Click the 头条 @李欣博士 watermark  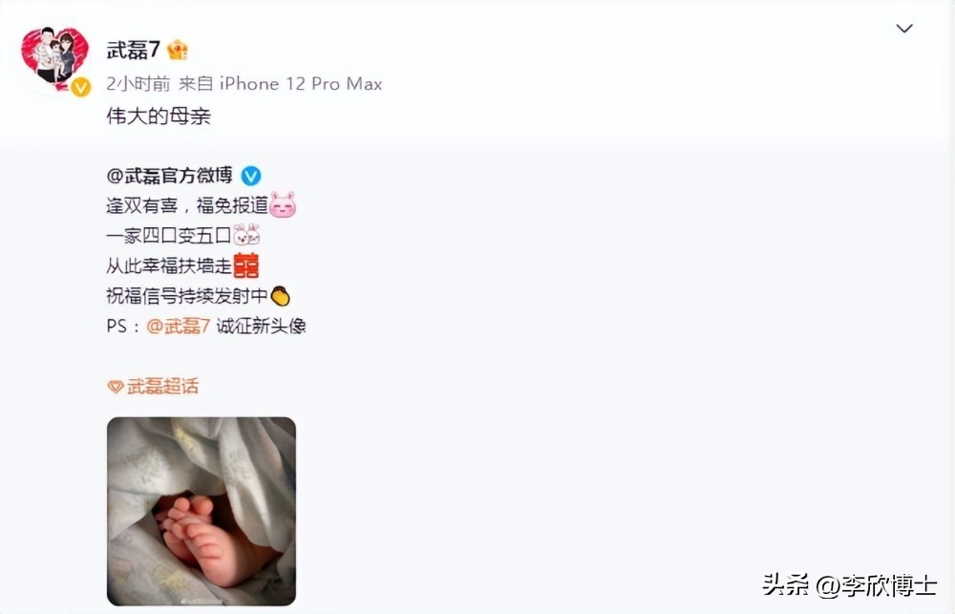point(850,585)
